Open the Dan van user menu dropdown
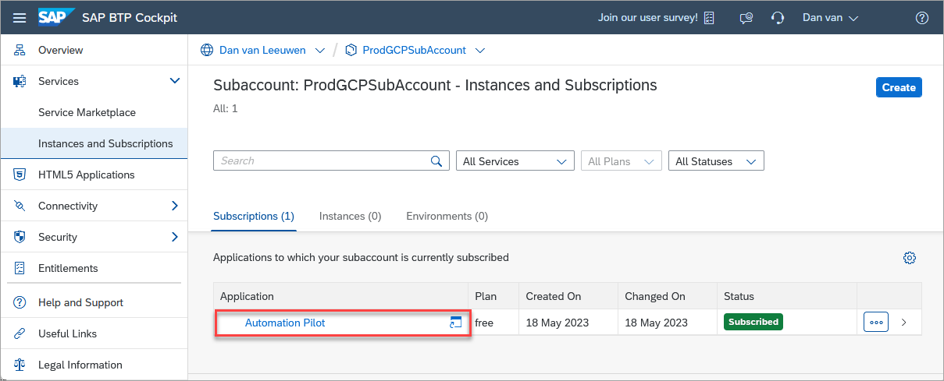944x381 pixels. click(831, 17)
